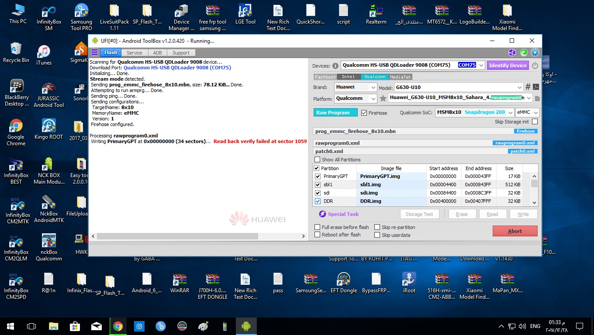
Task: Open the Realterm desktop shortcut
Action: pos(376,14)
